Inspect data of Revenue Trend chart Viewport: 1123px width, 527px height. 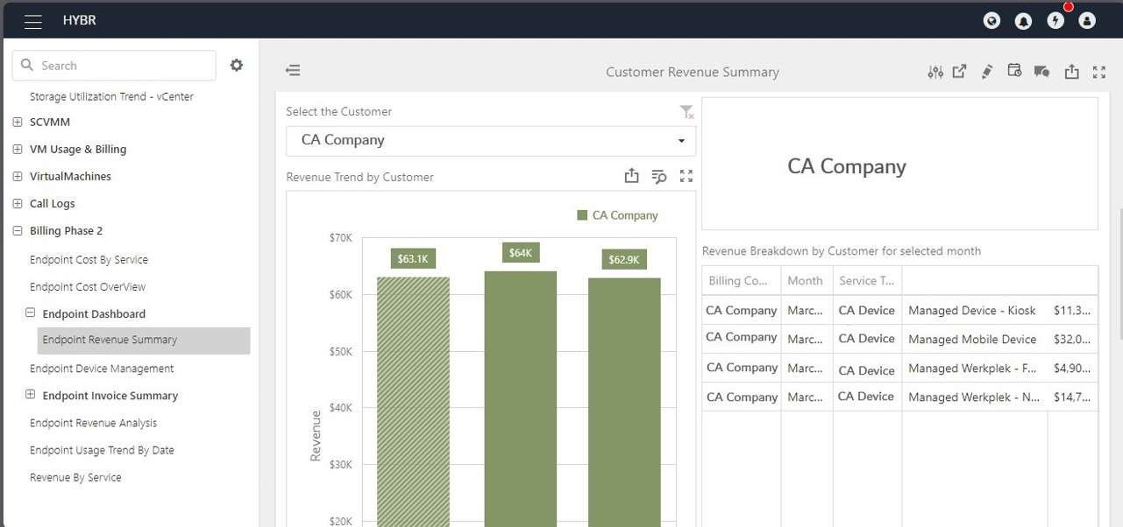tap(659, 177)
